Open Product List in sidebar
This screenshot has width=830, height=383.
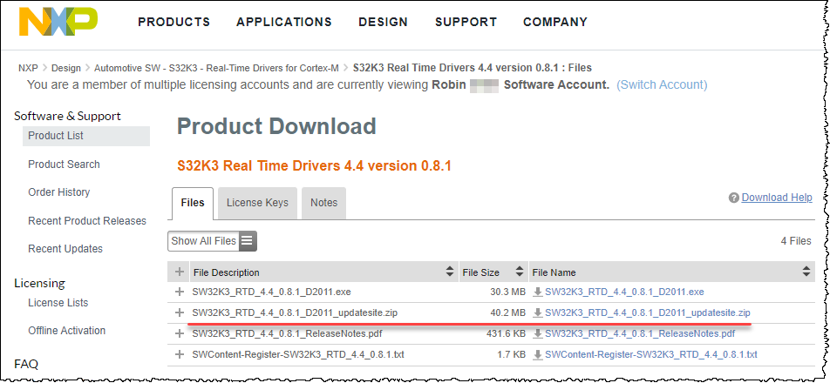(86, 136)
